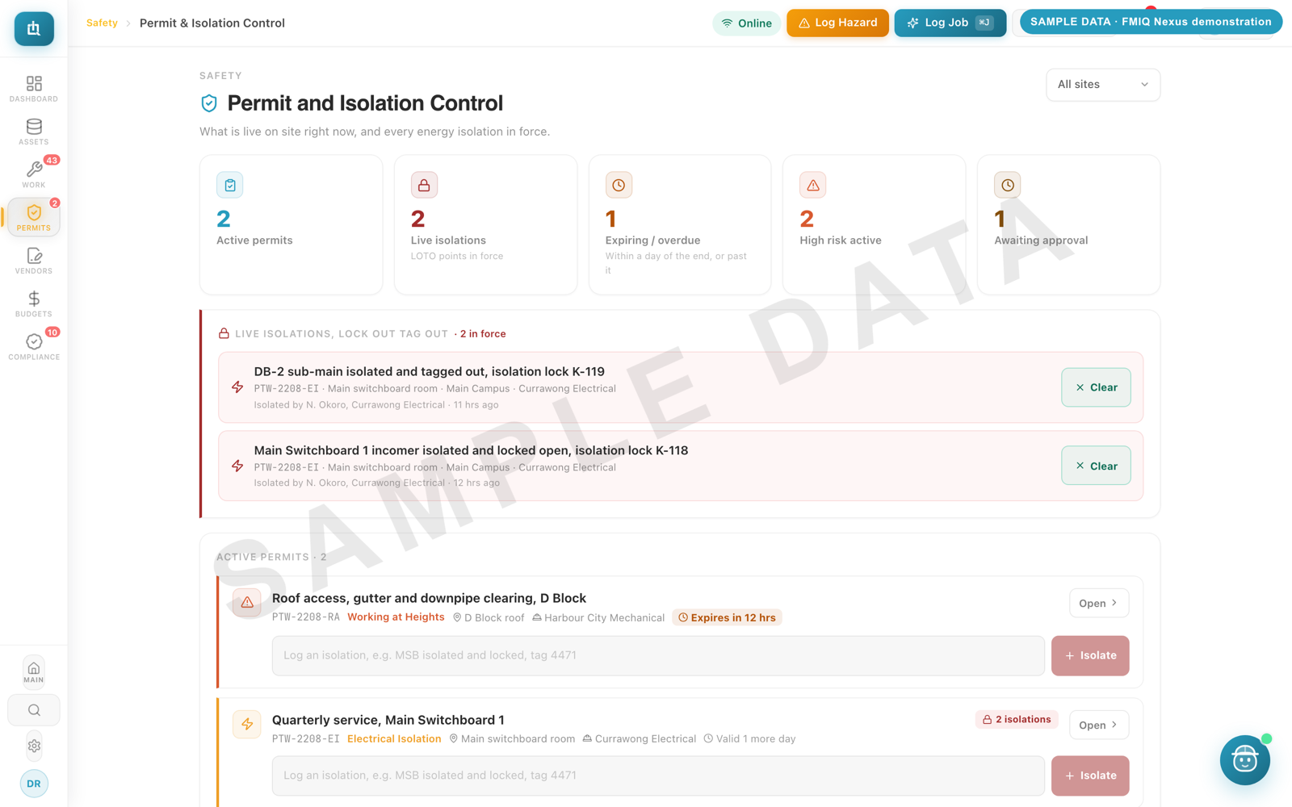The width and height of the screenshot is (1292, 807).
Task: Click the Log Job button
Action: click(950, 23)
